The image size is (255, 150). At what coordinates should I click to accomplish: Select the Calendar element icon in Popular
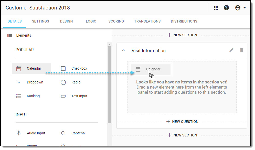[x=19, y=69]
